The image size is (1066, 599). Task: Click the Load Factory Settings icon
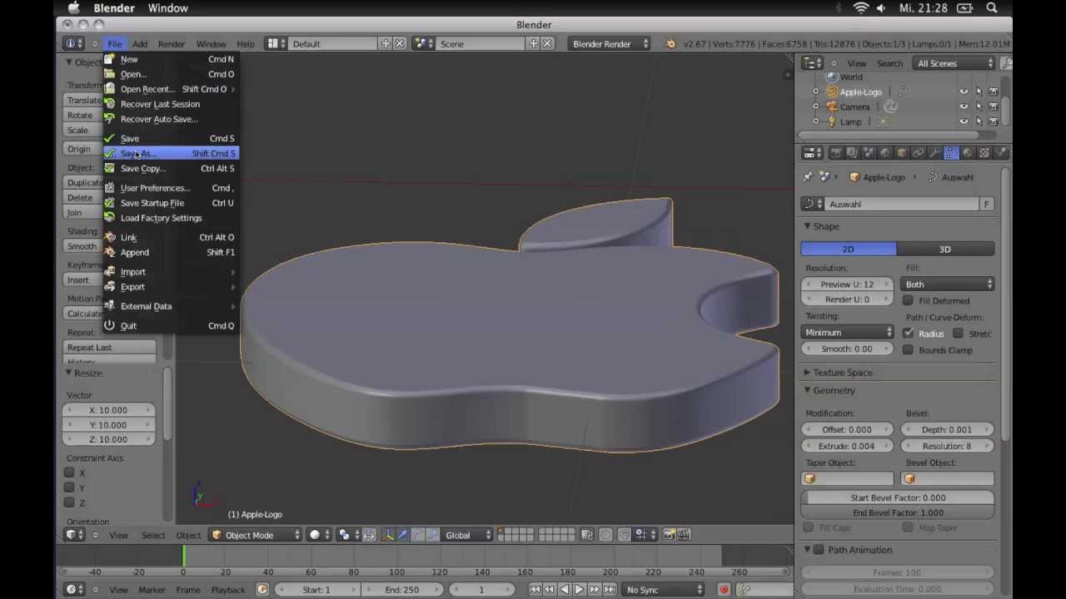click(x=110, y=218)
